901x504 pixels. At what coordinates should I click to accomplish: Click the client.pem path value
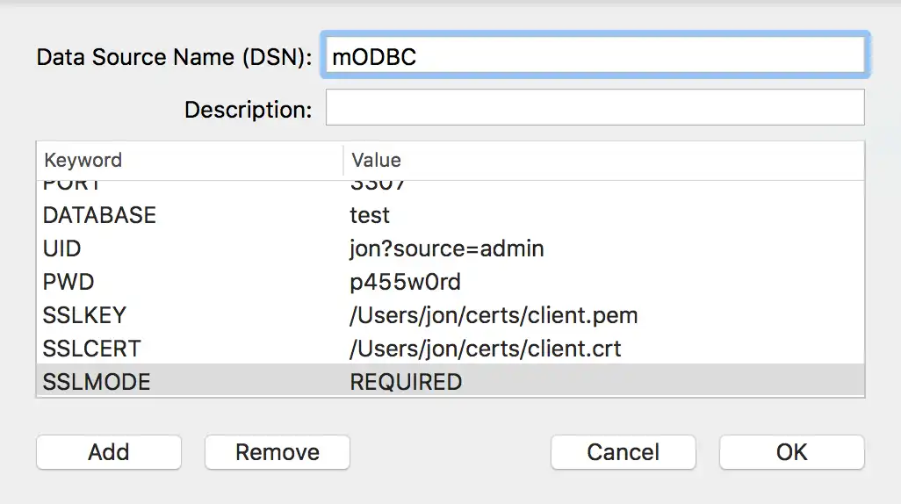pos(494,315)
